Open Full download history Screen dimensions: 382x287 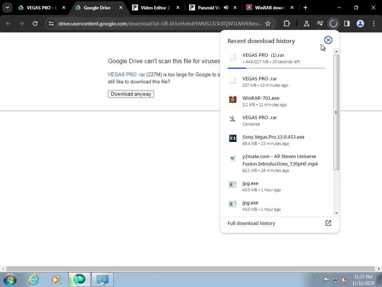(279, 223)
